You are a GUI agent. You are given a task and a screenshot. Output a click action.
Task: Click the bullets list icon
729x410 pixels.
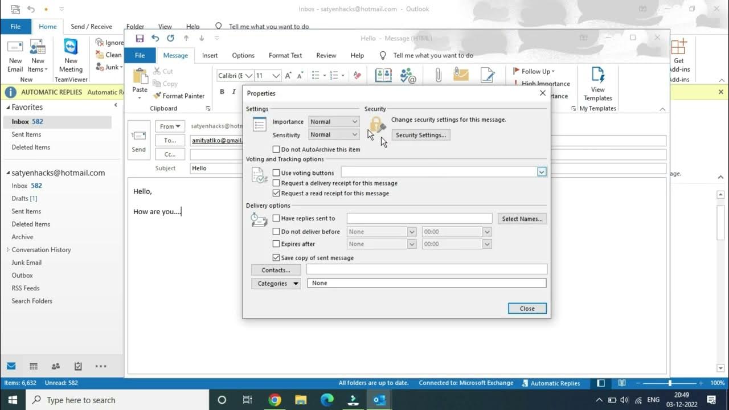click(x=317, y=75)
